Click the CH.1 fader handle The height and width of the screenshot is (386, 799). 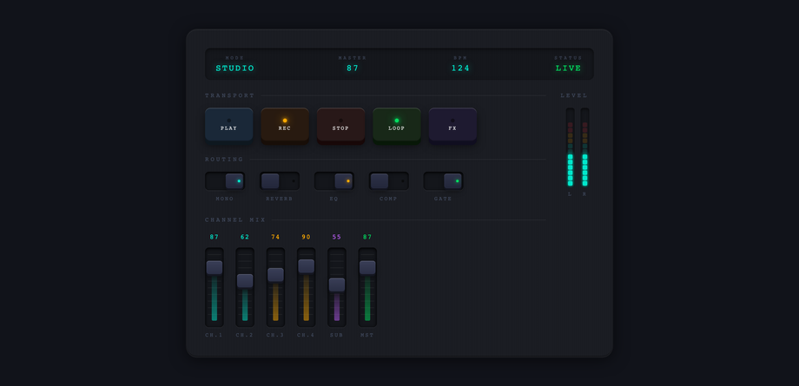[x=214, y=267]
